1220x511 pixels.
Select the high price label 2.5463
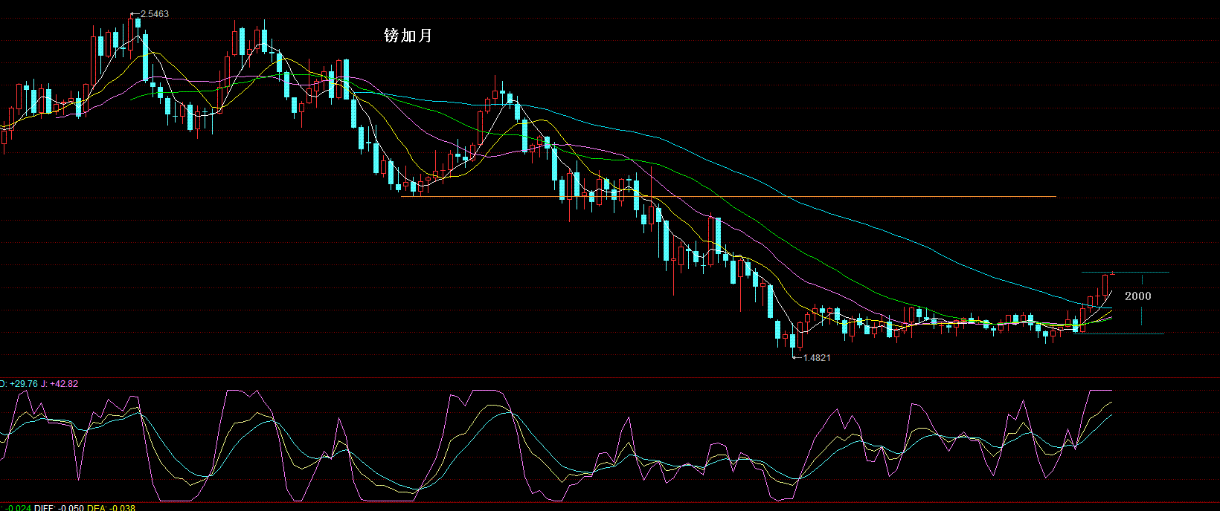[x=155, y=14]
